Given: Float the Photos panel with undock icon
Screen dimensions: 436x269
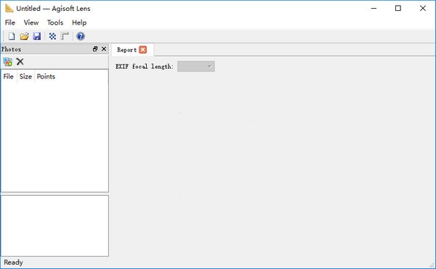Looking at the screenshot, I should coord(95,49).
